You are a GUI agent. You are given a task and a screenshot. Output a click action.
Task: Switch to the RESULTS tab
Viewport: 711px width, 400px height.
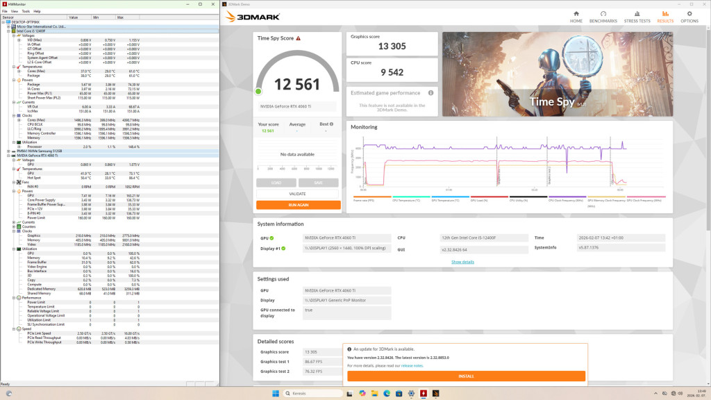664,17
